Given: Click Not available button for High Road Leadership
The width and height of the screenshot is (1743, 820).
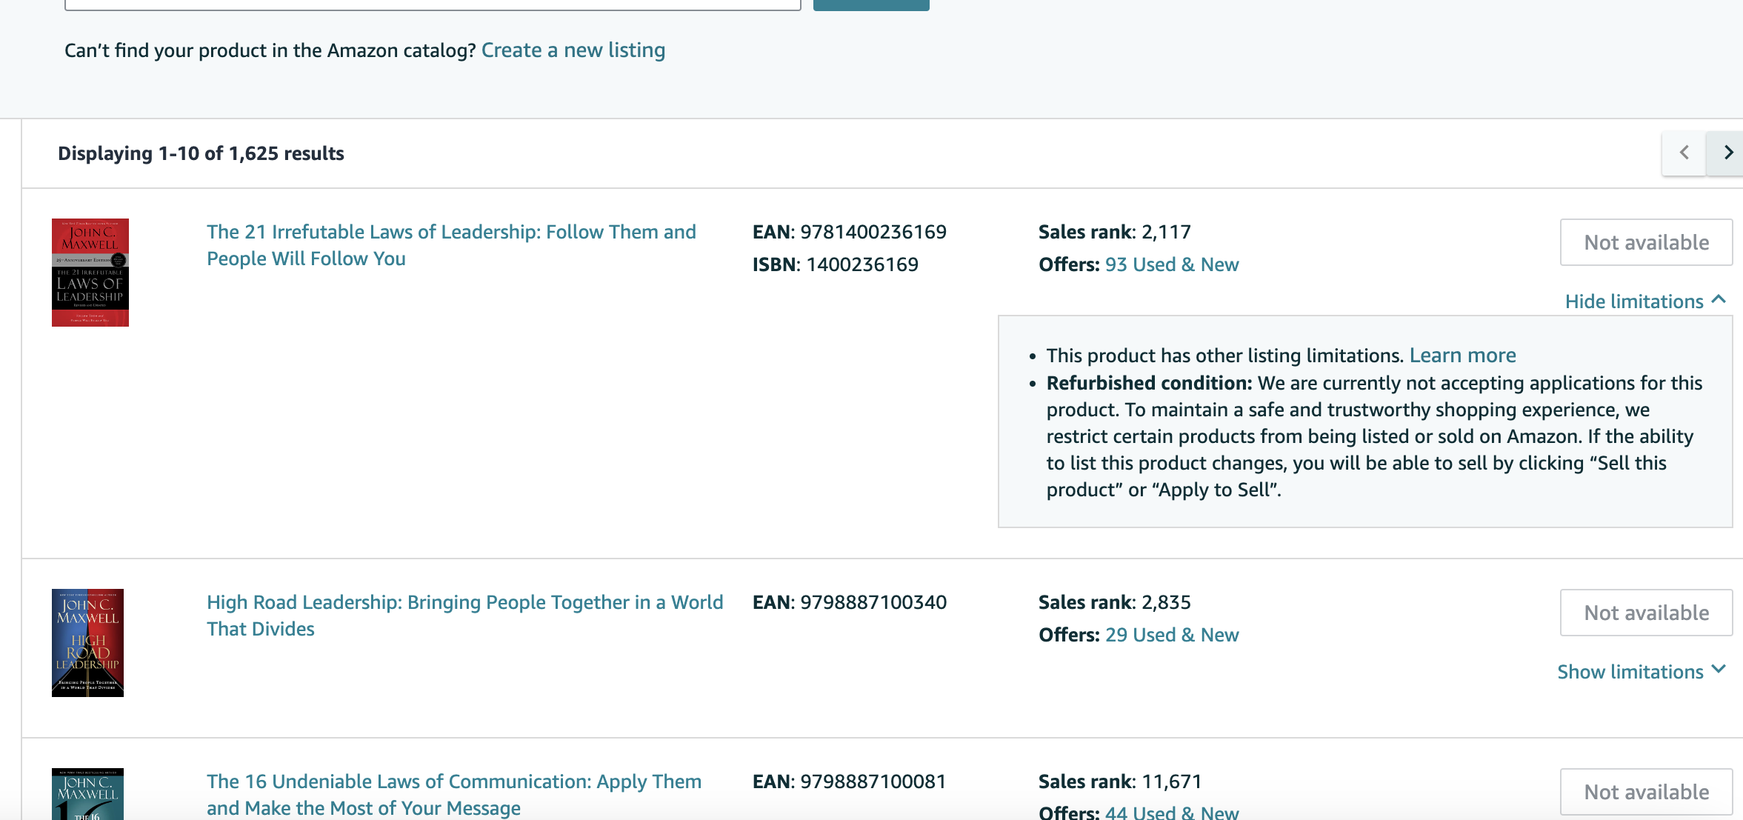Looking at the screenshot, I should coord(1646,613).
